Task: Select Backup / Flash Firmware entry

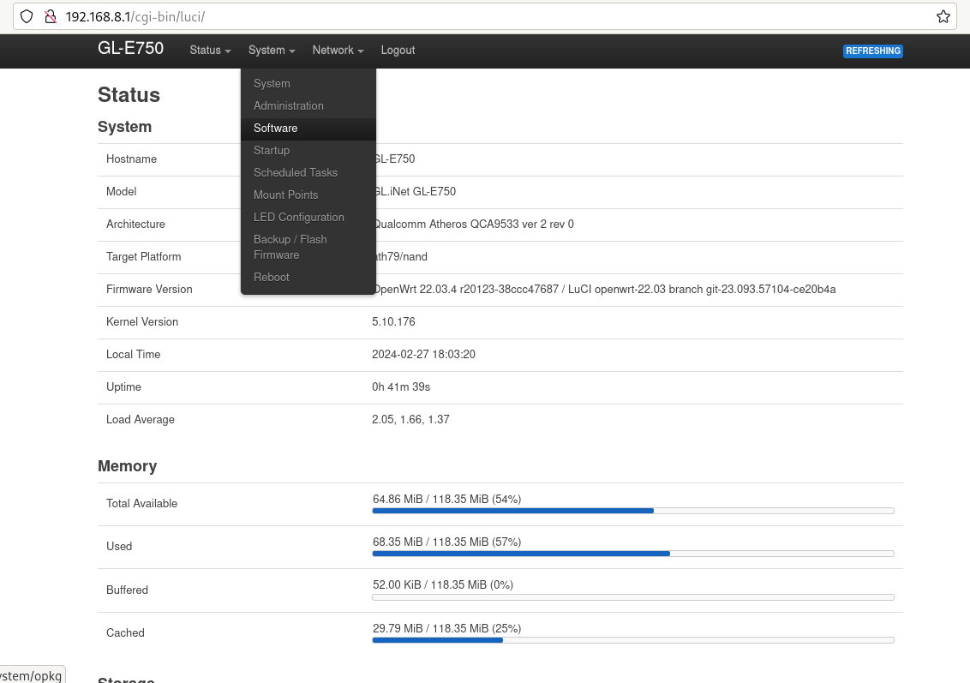Action: 290,247
